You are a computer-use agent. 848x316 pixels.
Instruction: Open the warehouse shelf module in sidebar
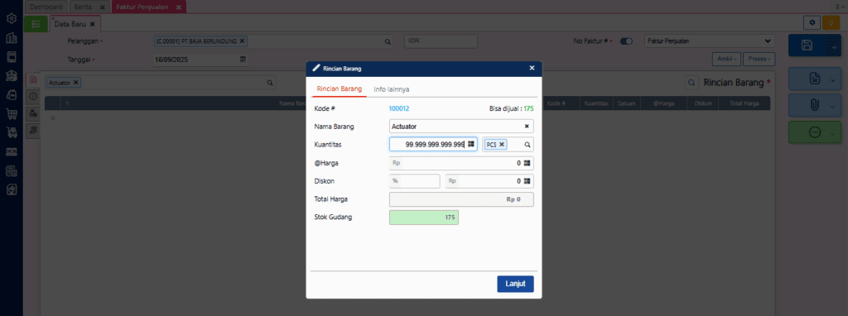tap(11, 151)
